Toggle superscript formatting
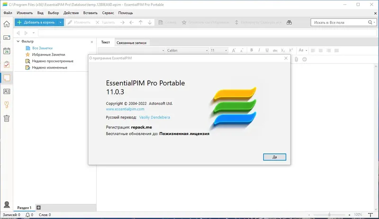 [291, 50]
